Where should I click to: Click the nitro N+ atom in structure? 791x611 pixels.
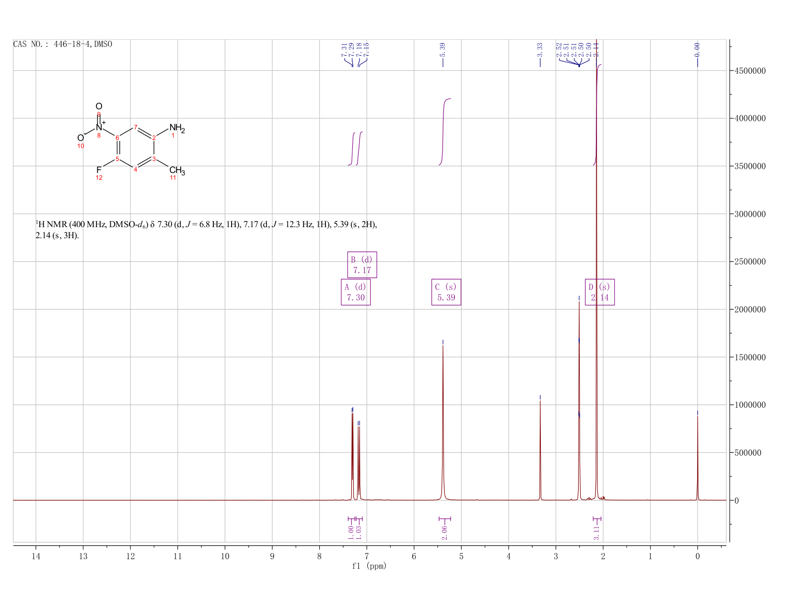[100, 127]
